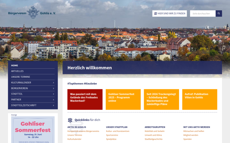Open Aufruf: Publikation Villen in Gohlis tile

pos(200,100)
